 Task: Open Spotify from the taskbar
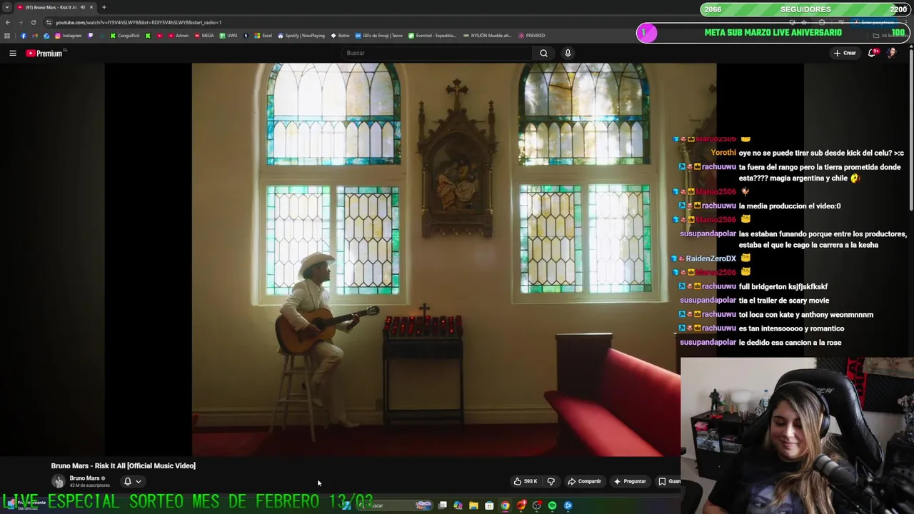(x=552, y=505)
